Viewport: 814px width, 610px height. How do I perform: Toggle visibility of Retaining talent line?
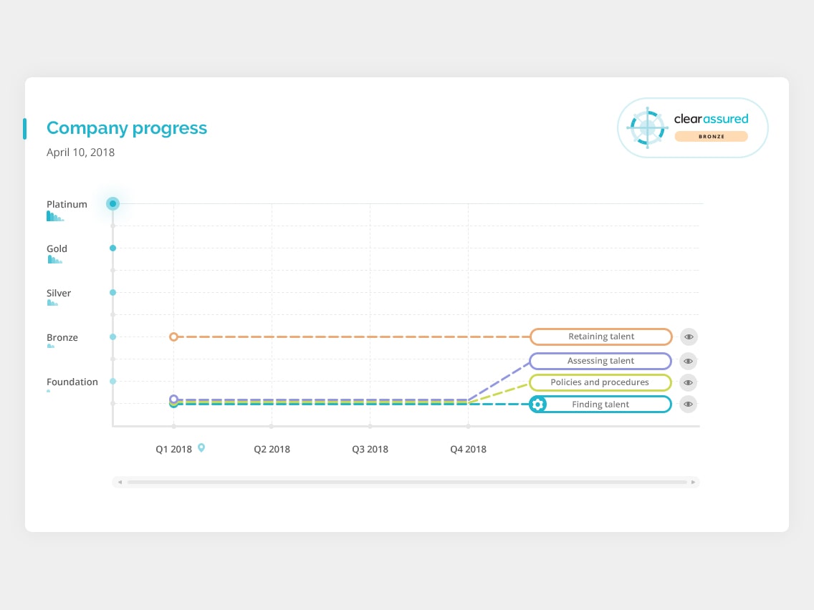coord(688,337)
